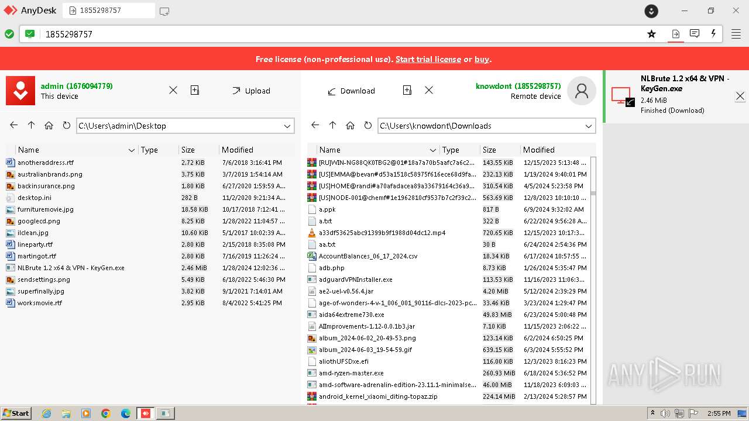Expand the remote path dropdown C:\Users\knowdont\Downloads
This screenshot has width=749, height=421.
coord(589,126)
